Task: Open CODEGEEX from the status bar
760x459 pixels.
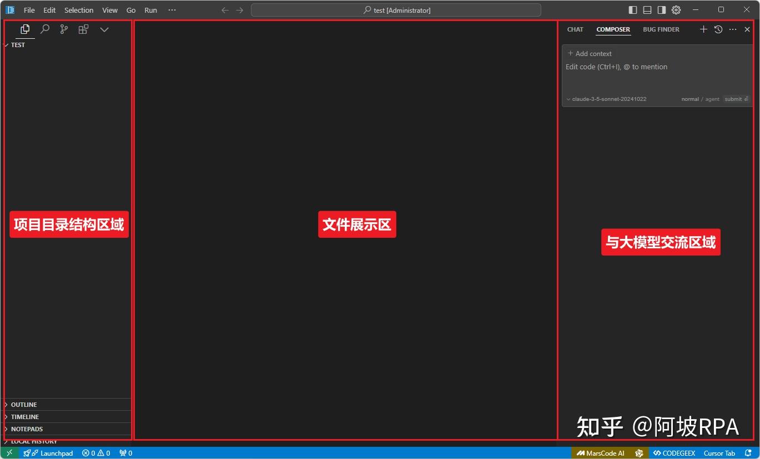Action: click(674, 453)
